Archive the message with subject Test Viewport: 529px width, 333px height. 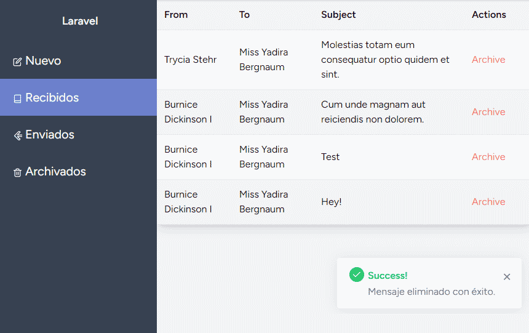coord(488,157)
